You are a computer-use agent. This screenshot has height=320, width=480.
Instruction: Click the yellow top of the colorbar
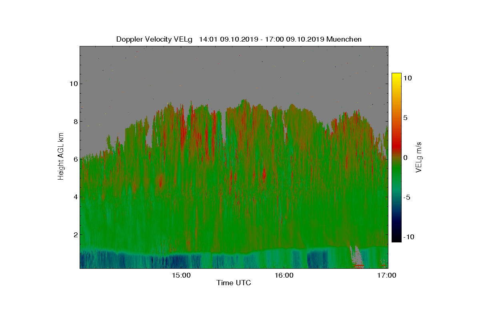click(x=396, y=76)
